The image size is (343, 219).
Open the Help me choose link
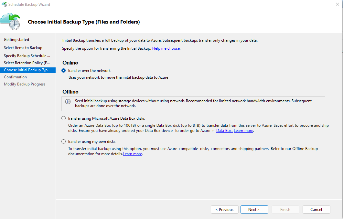(166, 48)
